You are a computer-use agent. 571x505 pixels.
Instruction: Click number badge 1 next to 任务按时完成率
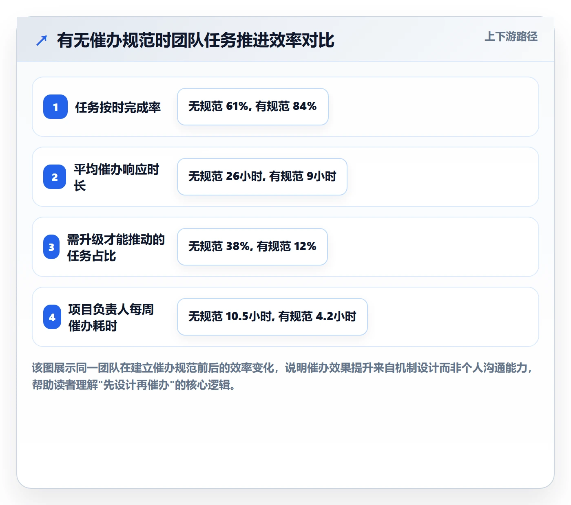pyautogui.click(x=55, y=107)
